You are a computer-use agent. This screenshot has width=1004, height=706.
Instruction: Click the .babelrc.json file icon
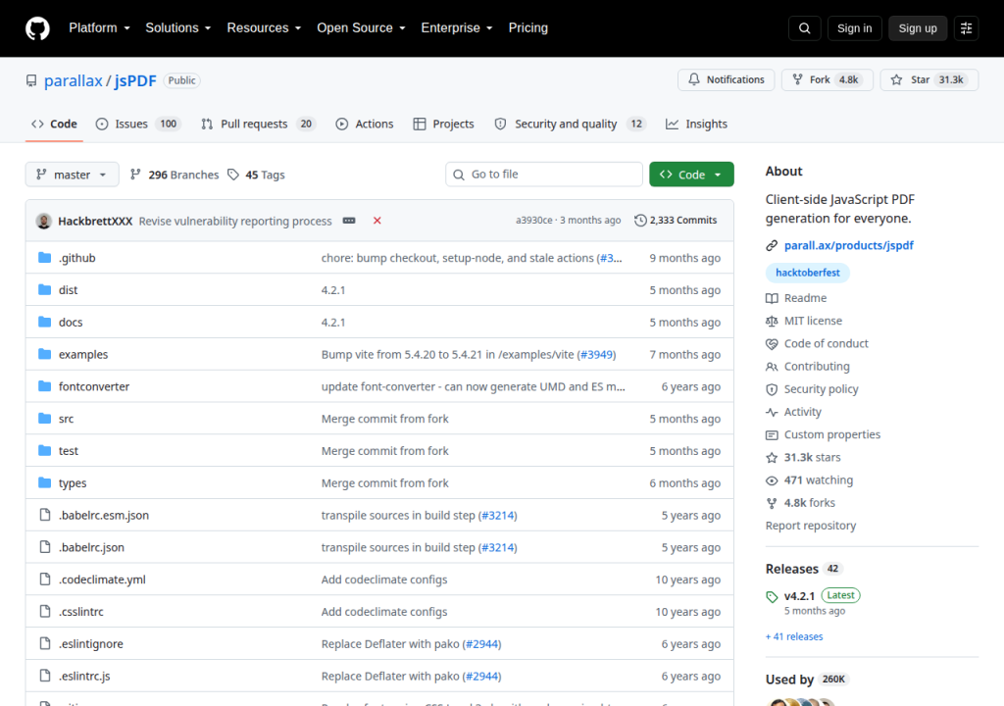click(x=45, y=547)
